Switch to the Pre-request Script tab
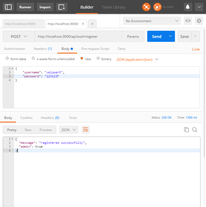This screenshot has height=207, width=206. click(x=95, y=49)
